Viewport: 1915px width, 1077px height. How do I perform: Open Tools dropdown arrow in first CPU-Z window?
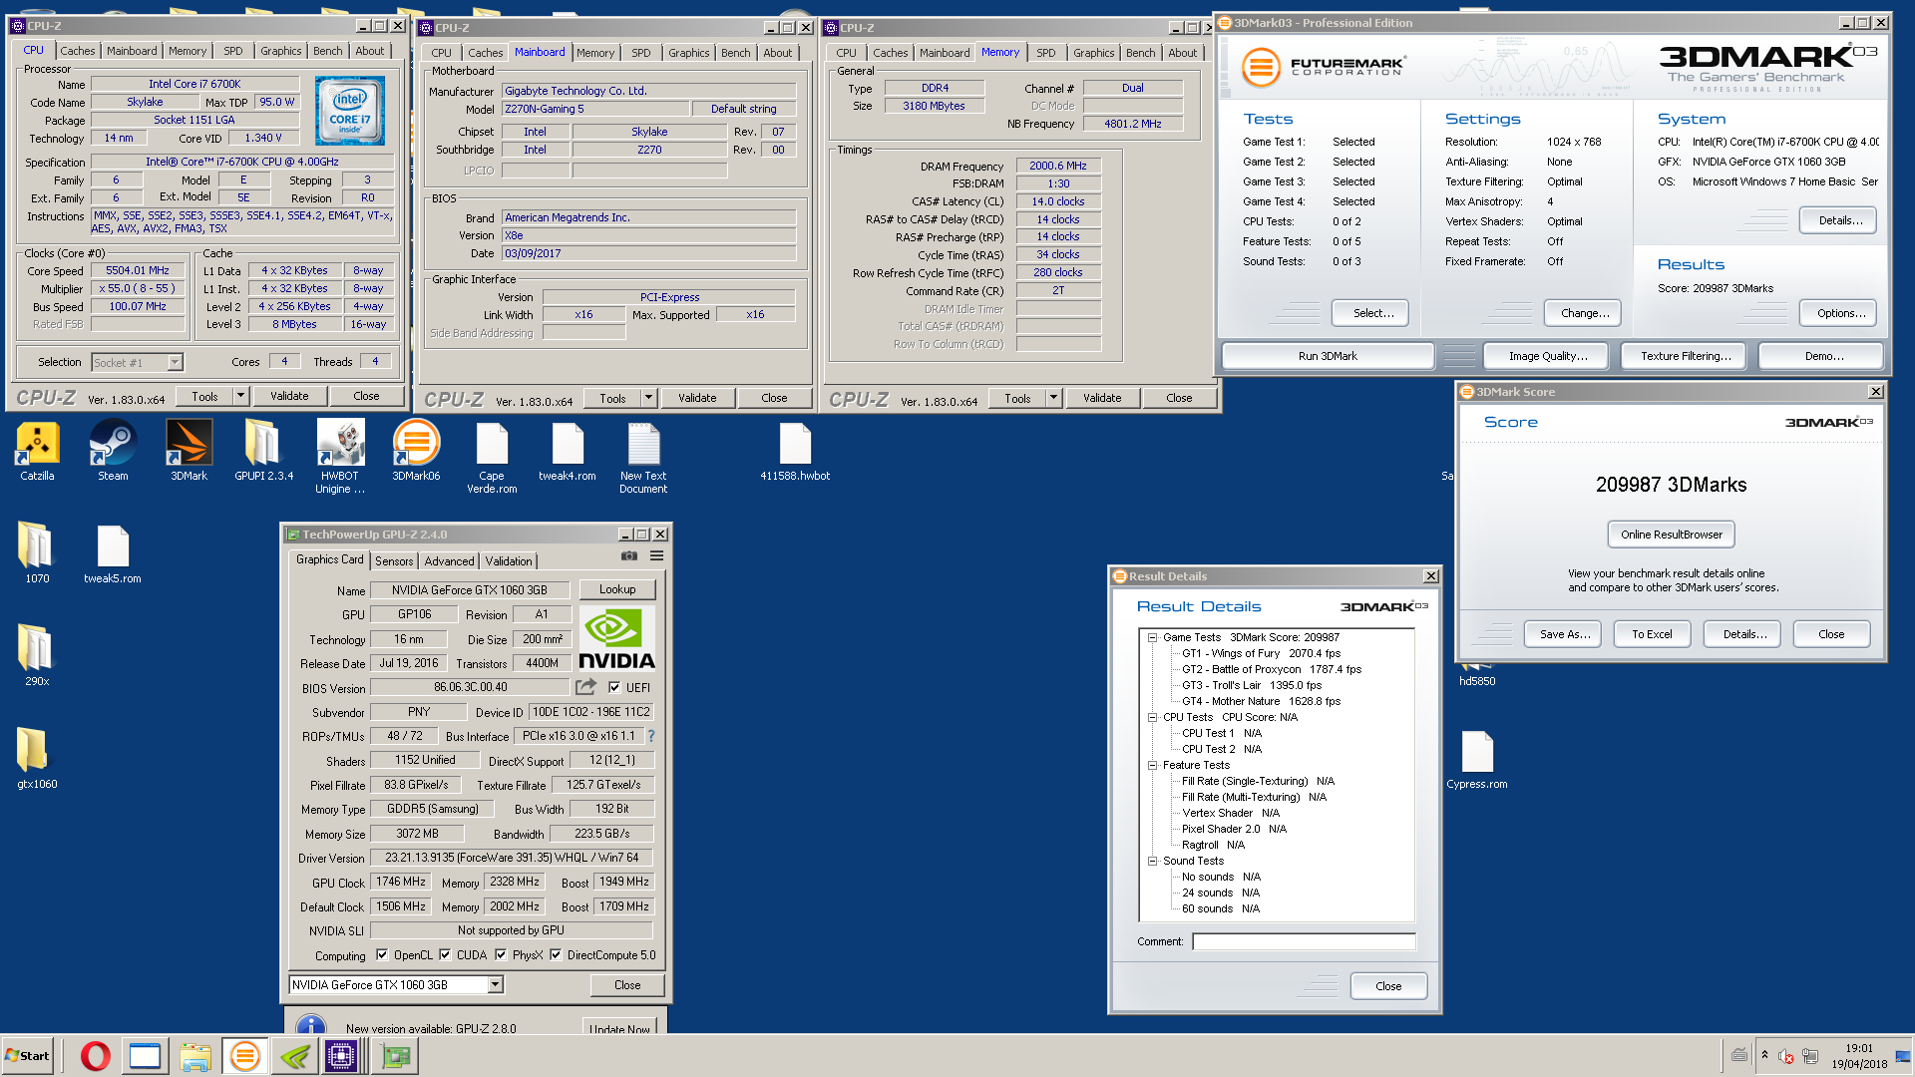tap(240, 396)
